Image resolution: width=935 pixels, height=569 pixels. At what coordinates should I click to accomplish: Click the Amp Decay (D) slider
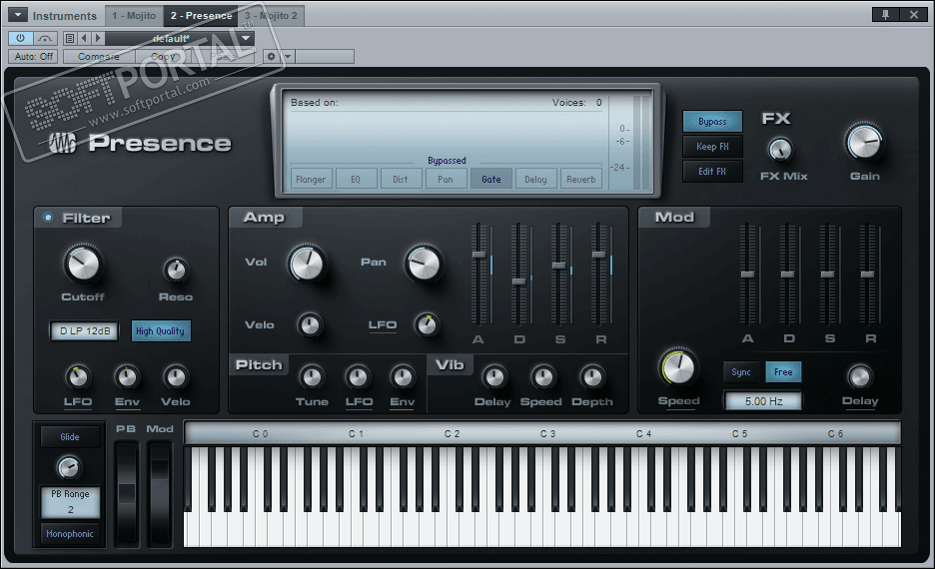click(518, 282)
